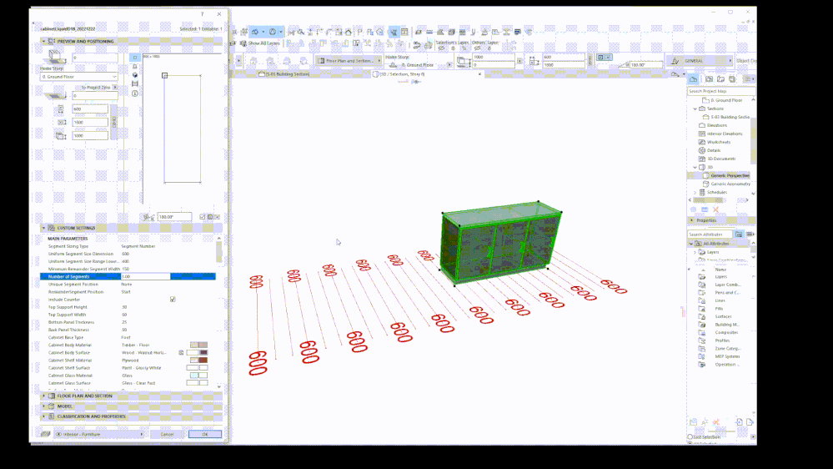
Task: Open the Zone Categories attribute icon
Action: pyautogui.click(x=702, y=348)
